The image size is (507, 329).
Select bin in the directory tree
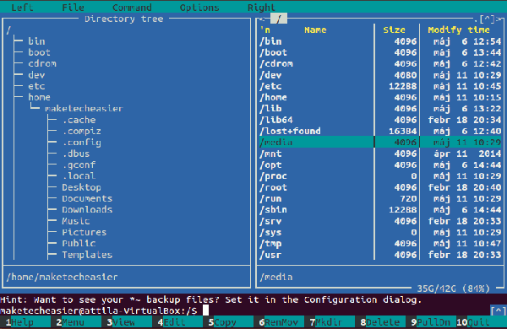pyautogui.click(x=36, y=41)
